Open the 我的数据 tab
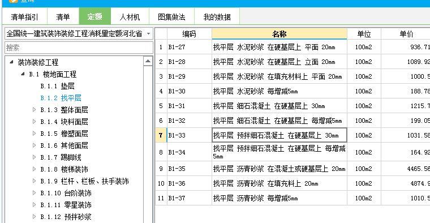Screen dimensions: 430x223 pos(217,16)
